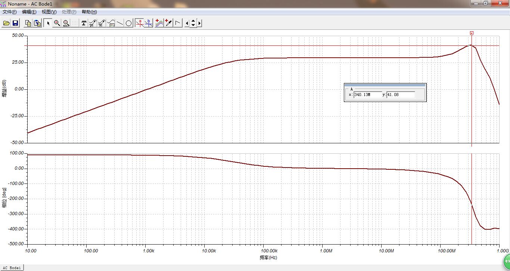Reset zoom to 100% magnifier
510x271 pixels.
(x=66, y=23)
